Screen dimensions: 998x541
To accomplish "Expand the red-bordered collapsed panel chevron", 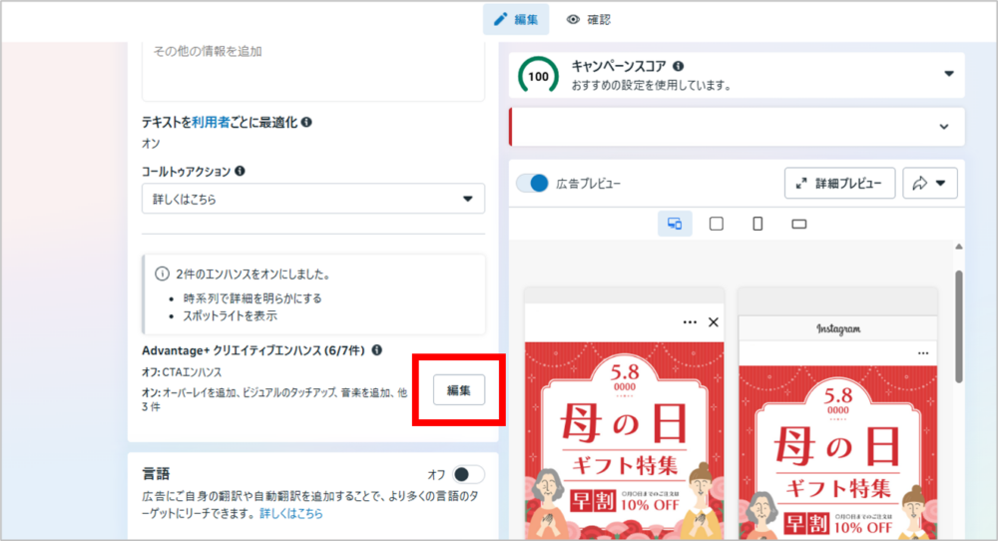I will click(944, 127).
